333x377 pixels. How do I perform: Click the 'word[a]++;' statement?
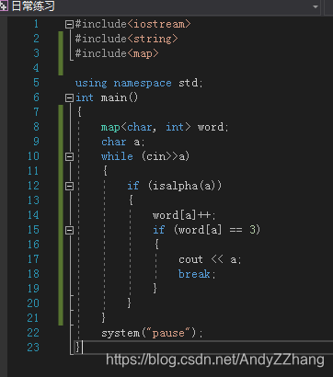pos(184,215)
